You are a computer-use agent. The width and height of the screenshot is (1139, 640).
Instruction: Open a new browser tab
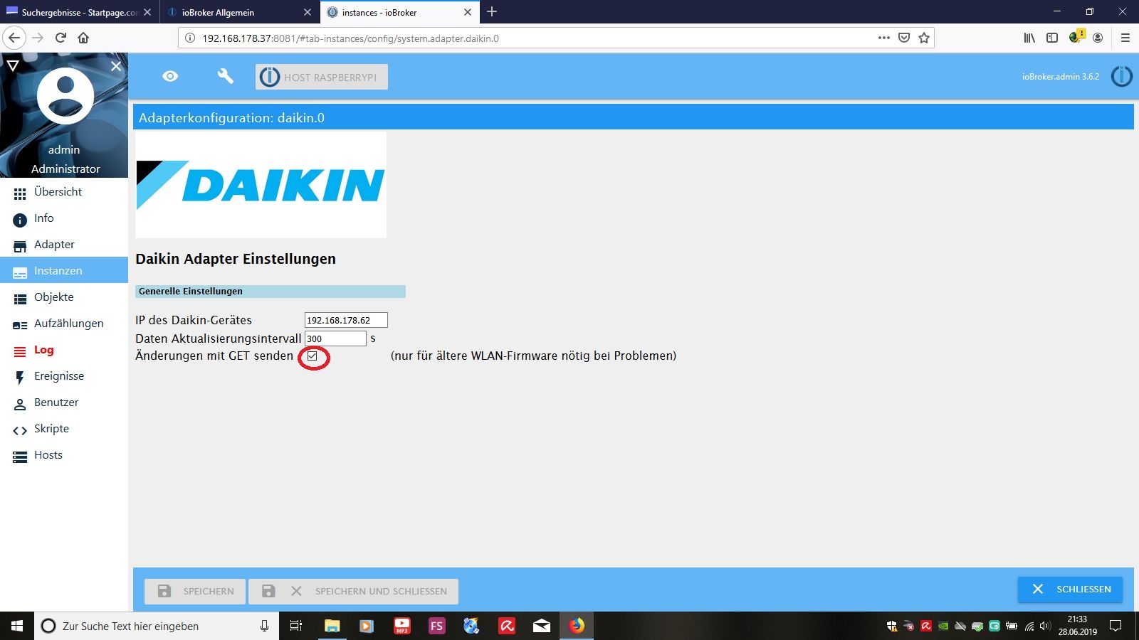click(492, 11)
